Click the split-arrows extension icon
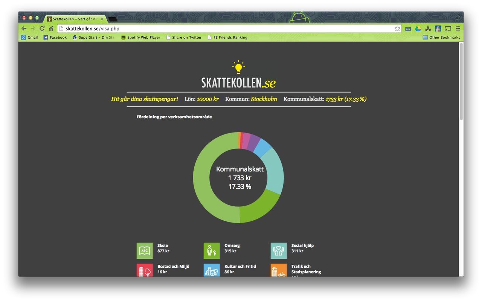 428,29
